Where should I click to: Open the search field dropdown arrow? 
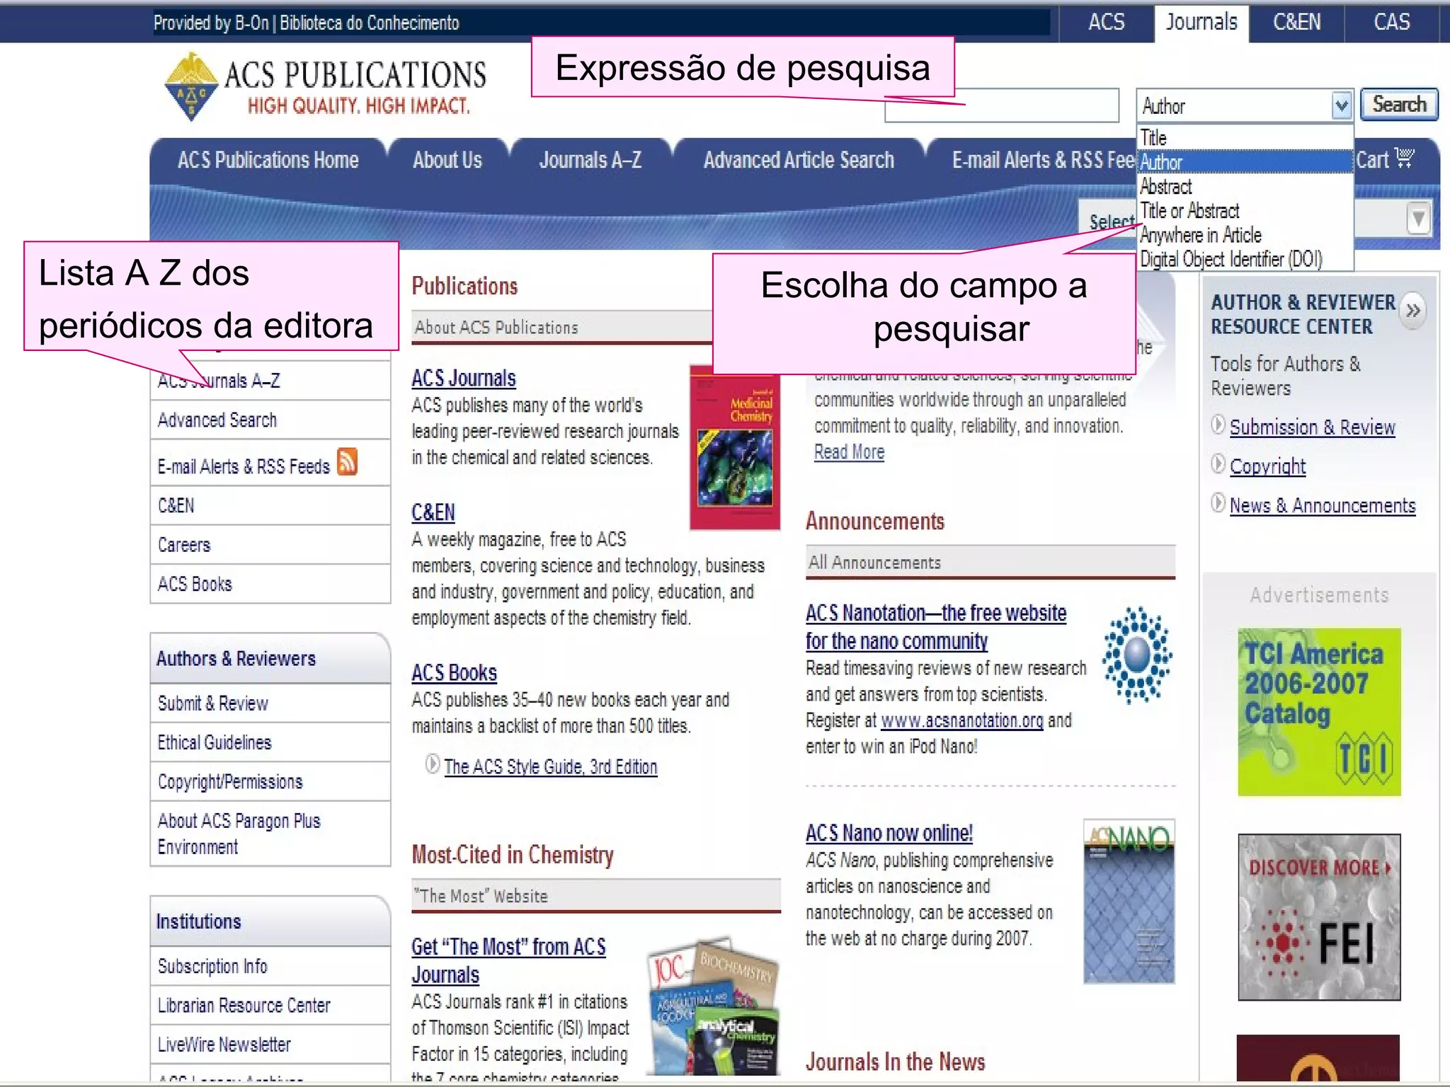tap(1341, 106)
